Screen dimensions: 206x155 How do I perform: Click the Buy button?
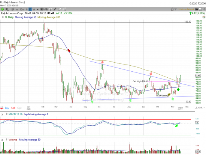pos(7,108)
